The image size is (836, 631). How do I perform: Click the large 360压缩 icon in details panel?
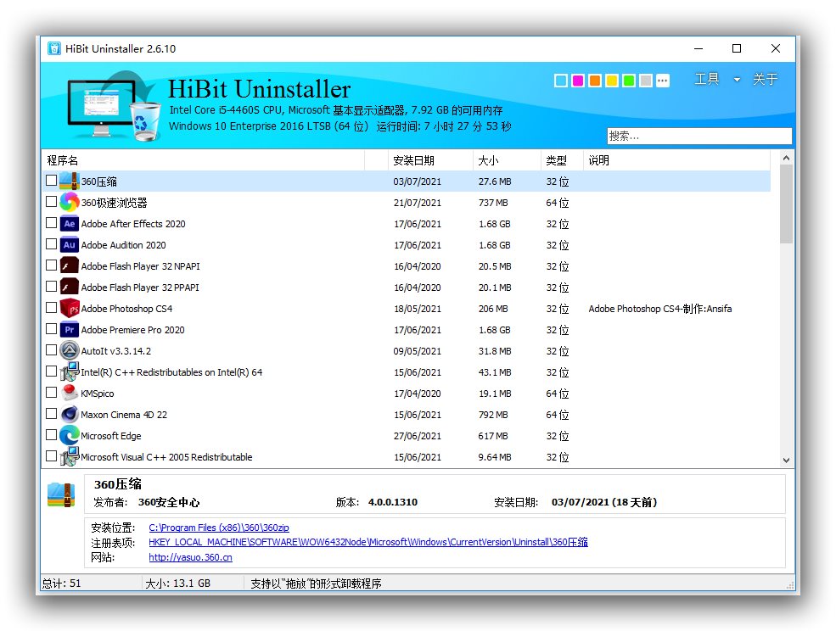[x=61, y=495]
